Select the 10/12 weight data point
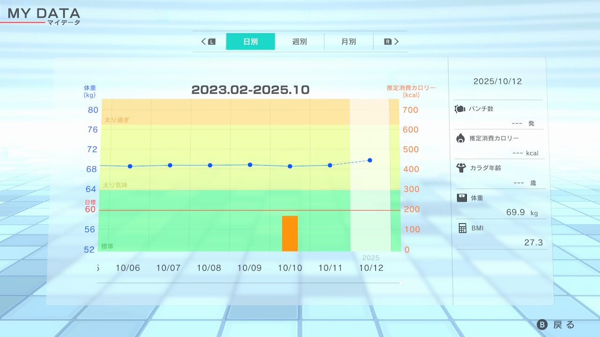The height and width of the screenshot is (337, 600). (370, 161)
